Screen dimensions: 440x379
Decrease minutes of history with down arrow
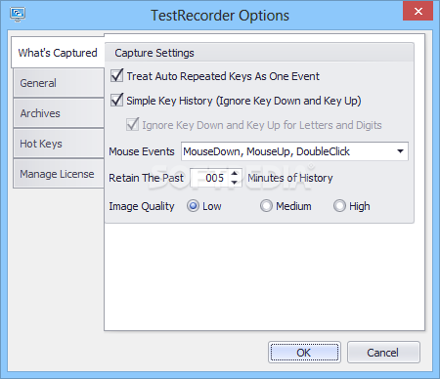click(234, 183)
